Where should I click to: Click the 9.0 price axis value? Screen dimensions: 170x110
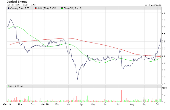click(164, 20)
